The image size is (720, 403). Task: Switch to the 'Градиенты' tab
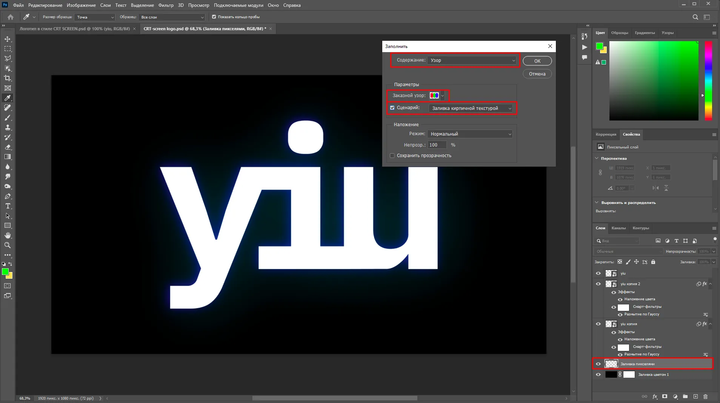pyautogui.click(x=645, y=33)
